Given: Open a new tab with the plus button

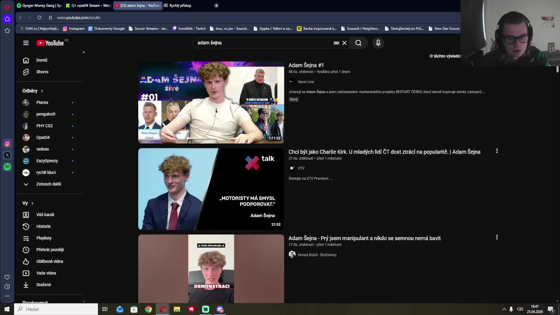Looking at the screenshot, I should (216, 6).
